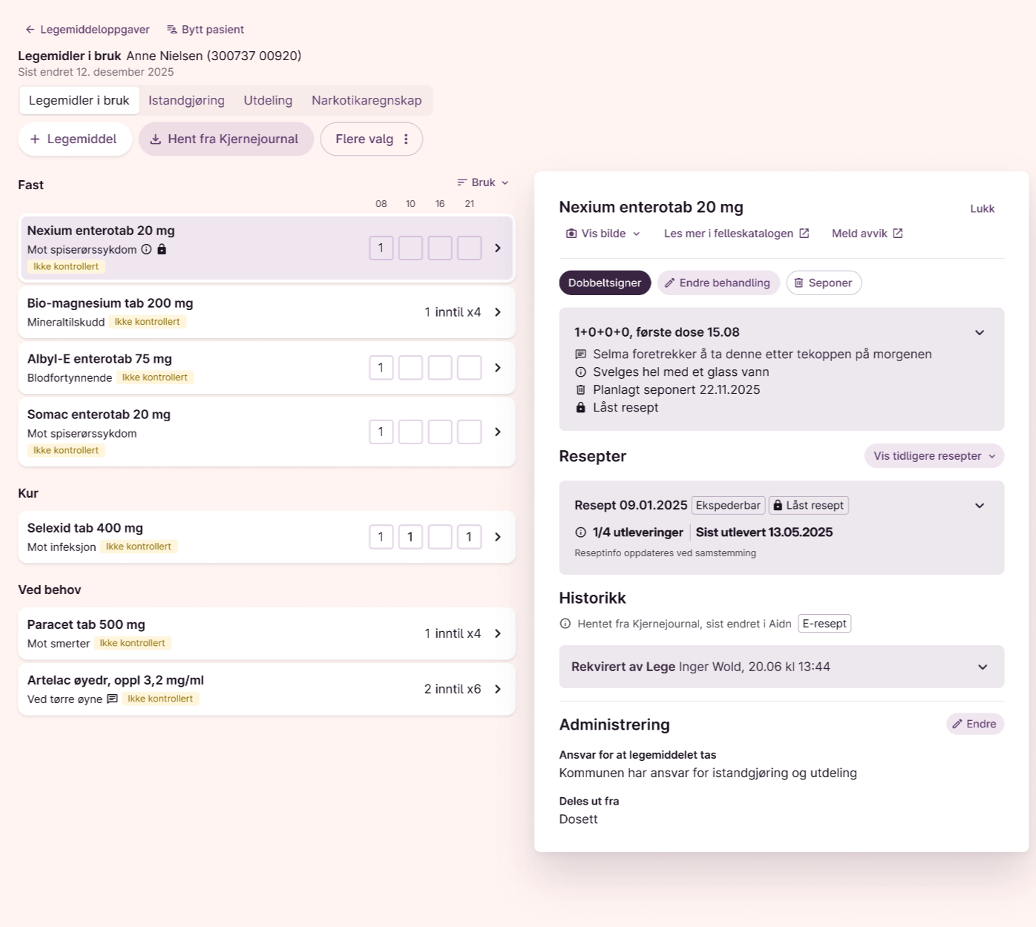The image size is (1036, 927).
Task: Toggle the 08 dose box for Albyl-E
Action: tap(381, 368)
